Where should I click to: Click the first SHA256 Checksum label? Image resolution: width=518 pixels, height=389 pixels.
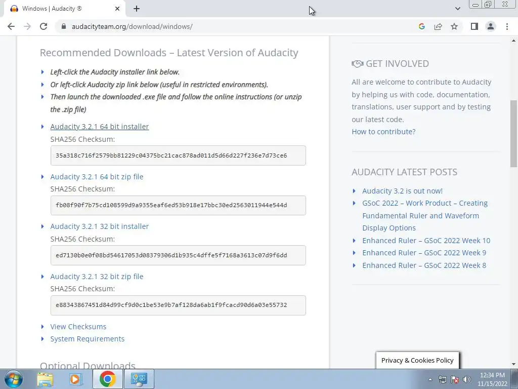click(82, 139)
